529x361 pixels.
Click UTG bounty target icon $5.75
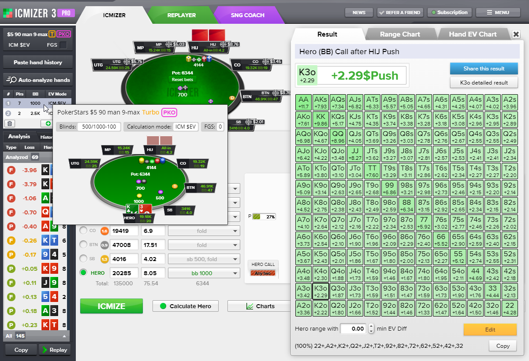click(127, 62)
